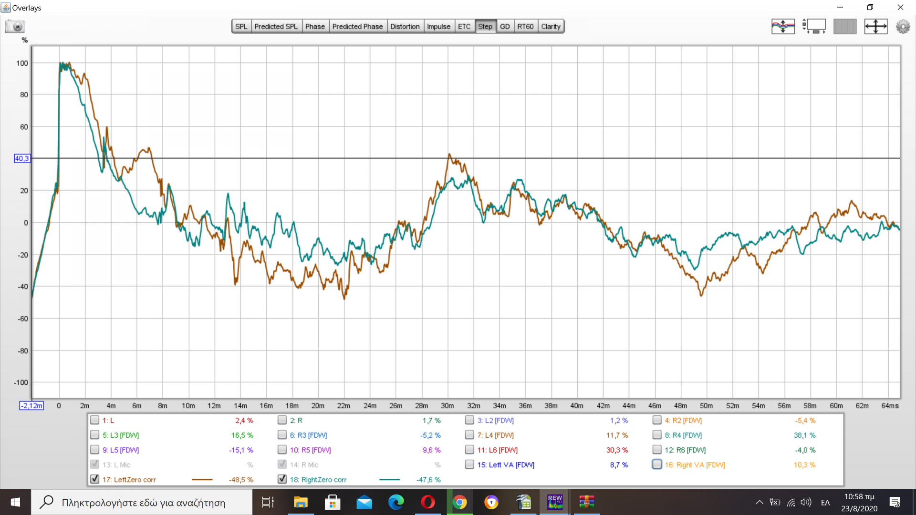Switch to GD tab
The image size is (916, 515).
505,27
